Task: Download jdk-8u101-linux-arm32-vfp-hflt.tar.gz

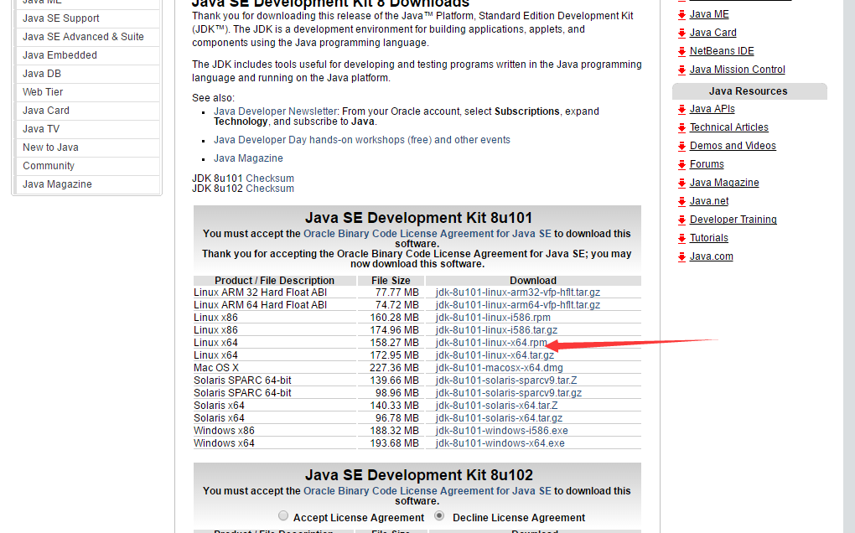Action: pos(517,292)
